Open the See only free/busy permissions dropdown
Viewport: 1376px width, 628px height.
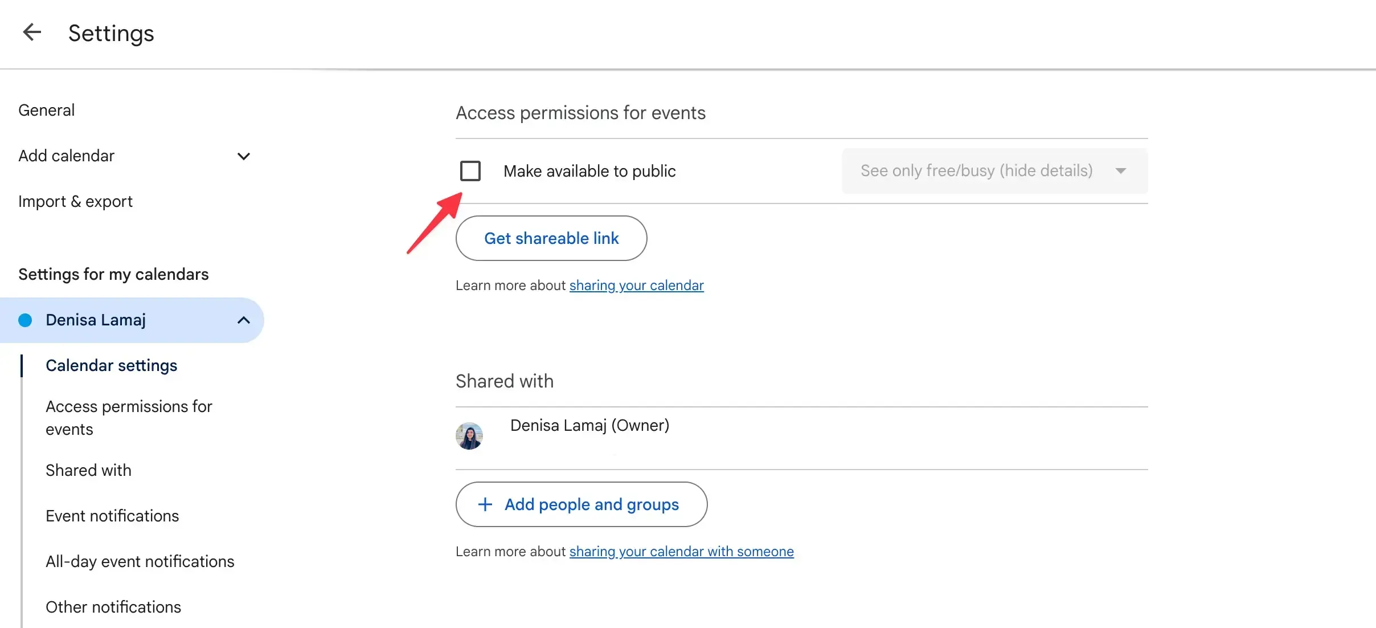coord(993,170)
